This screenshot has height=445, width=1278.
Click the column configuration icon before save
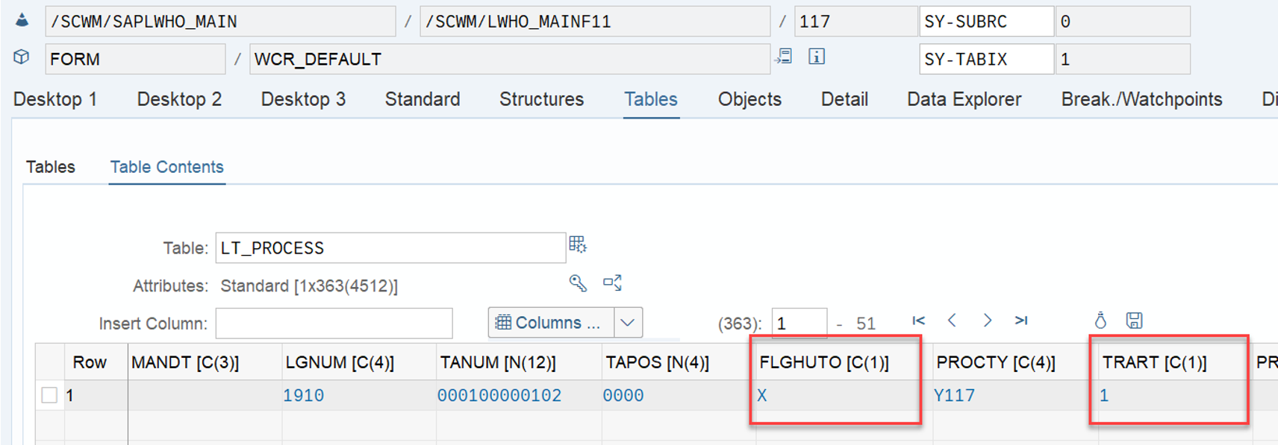1100,321
